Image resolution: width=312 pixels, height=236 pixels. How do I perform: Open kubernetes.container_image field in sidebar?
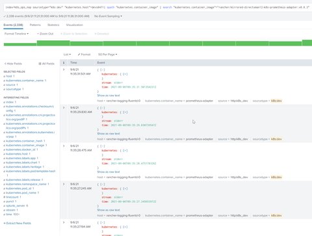(25, 145)
